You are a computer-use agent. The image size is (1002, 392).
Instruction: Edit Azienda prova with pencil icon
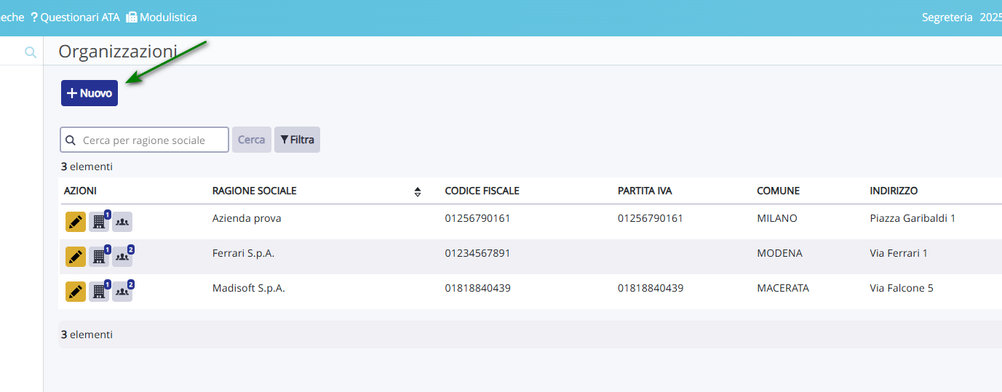point(76,222)
